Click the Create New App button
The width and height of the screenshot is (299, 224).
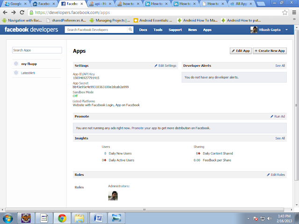point(270,51)
